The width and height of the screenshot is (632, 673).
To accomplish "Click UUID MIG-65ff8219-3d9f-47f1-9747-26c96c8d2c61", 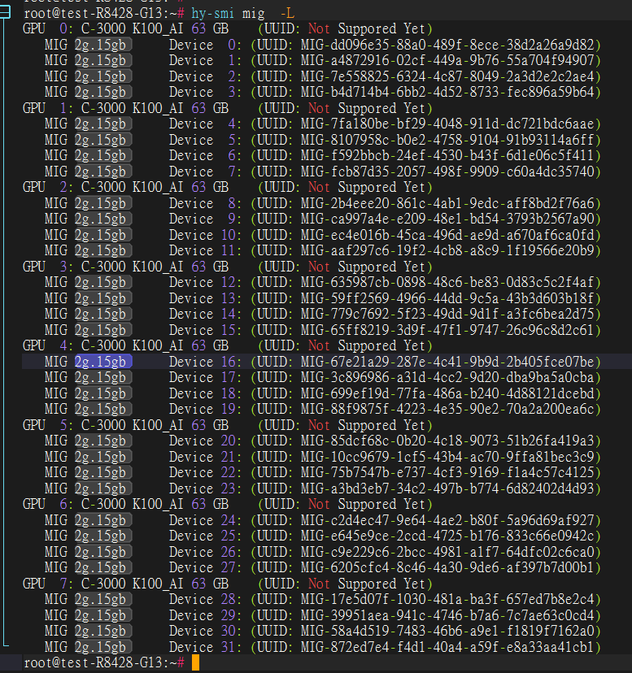I will [x=447, y=331].
